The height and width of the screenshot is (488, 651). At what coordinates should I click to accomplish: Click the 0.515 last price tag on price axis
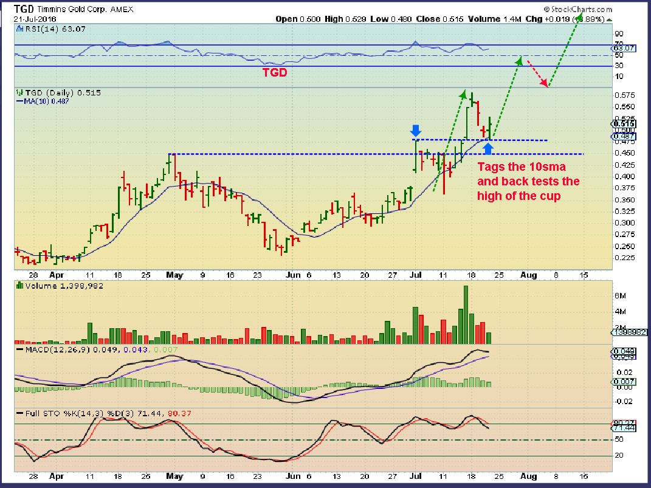(624, 123)
